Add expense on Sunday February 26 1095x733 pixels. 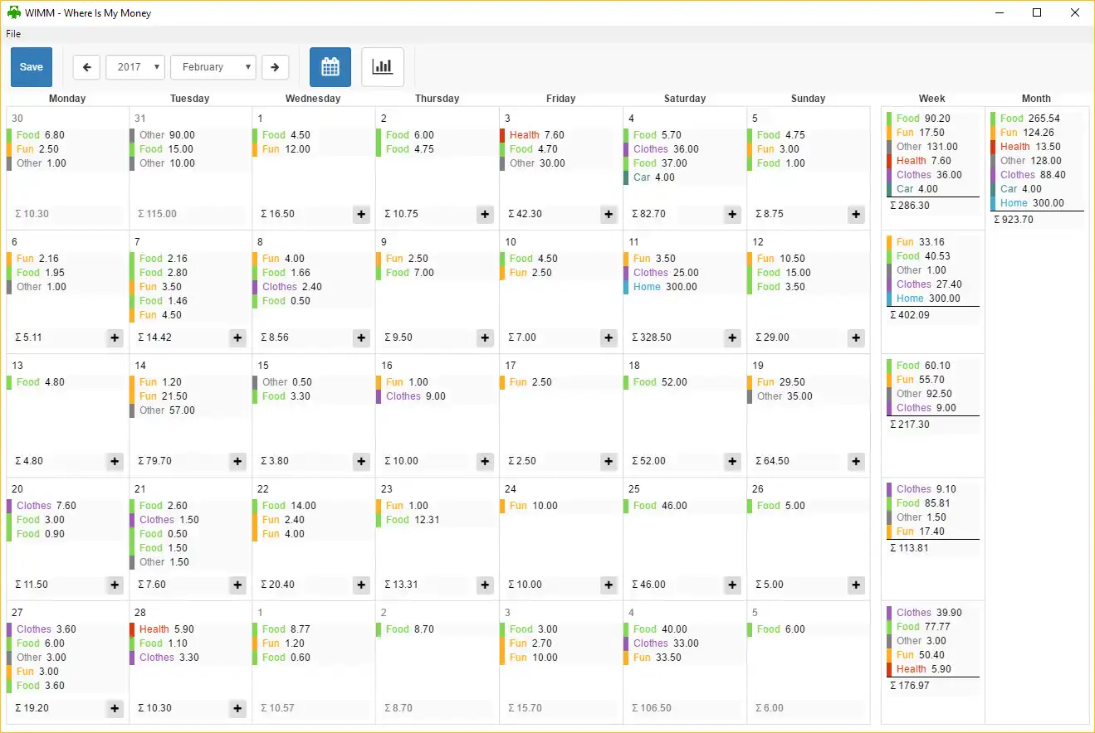[x=856, y=585]
